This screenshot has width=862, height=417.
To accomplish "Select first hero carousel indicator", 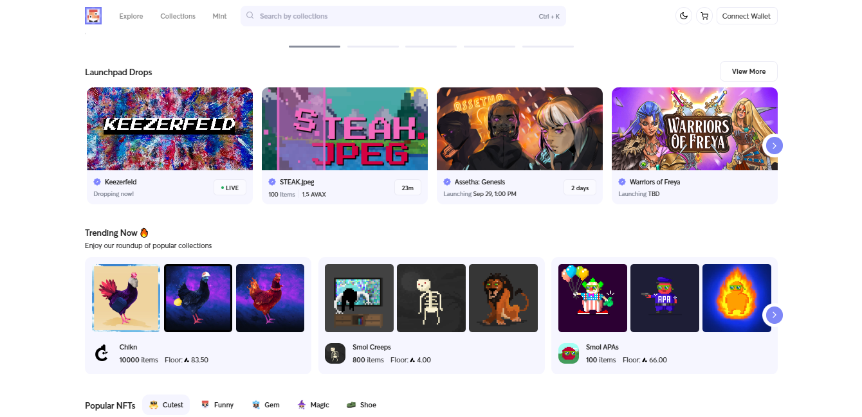I will pos(315,46).
